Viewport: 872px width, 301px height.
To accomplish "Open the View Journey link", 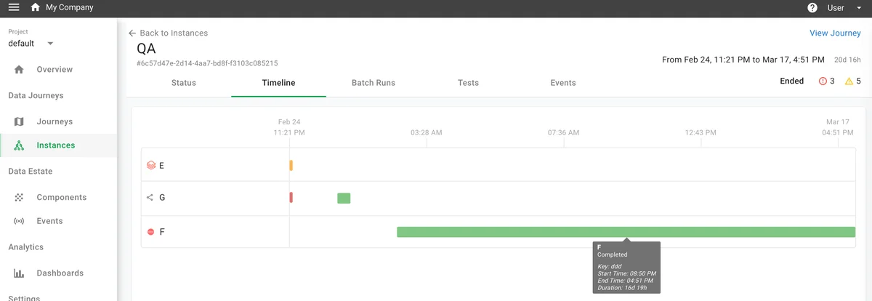I will (x=835, y=33).
